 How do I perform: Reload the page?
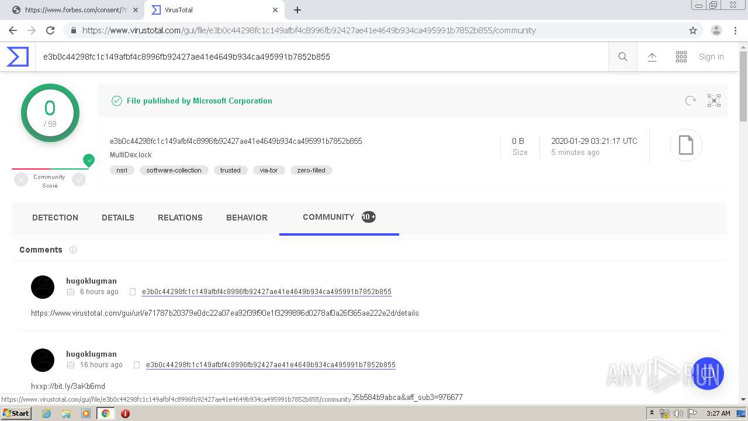click(x=50, y=30)
